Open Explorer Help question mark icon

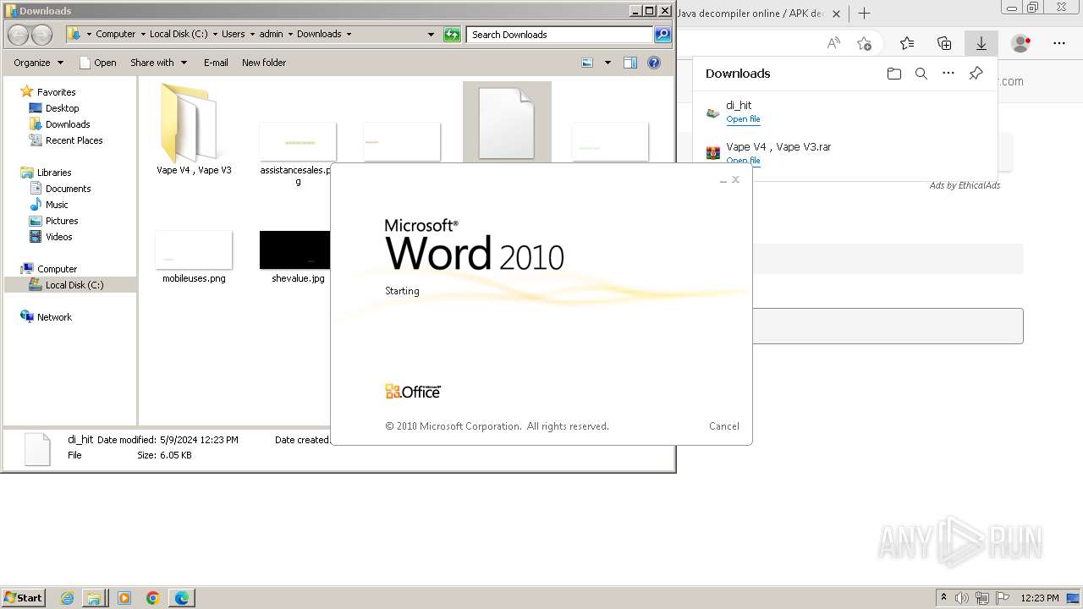pos(654,63)
